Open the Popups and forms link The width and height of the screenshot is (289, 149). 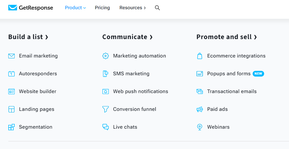pos(229,74)
